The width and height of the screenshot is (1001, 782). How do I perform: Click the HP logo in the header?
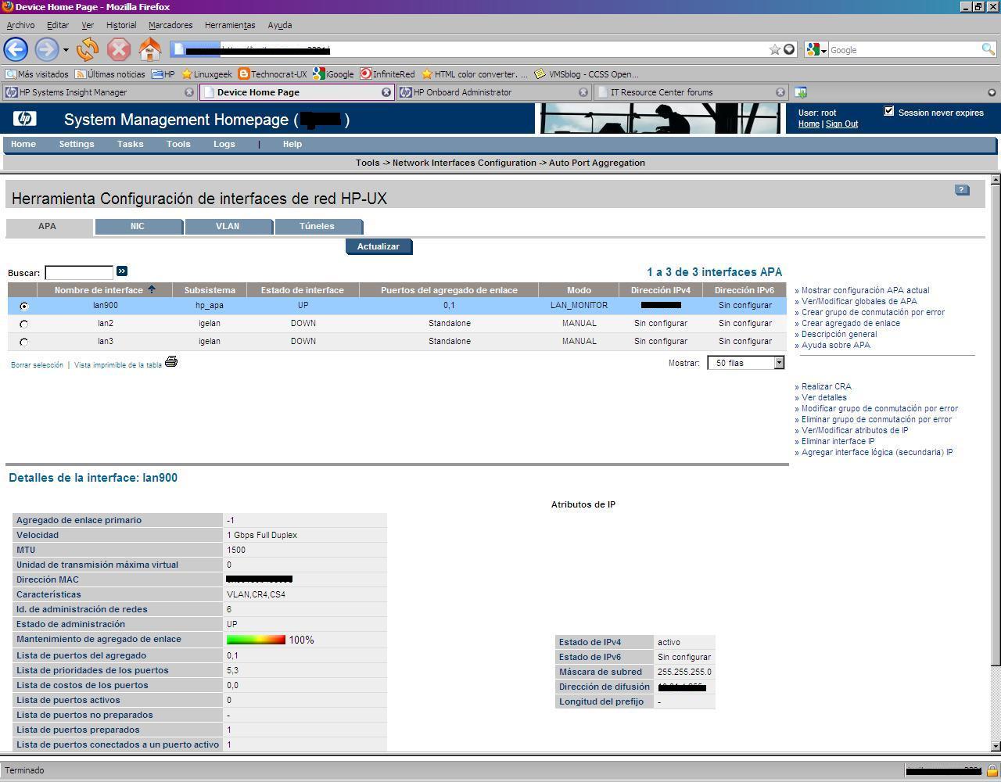click(24, 120)
